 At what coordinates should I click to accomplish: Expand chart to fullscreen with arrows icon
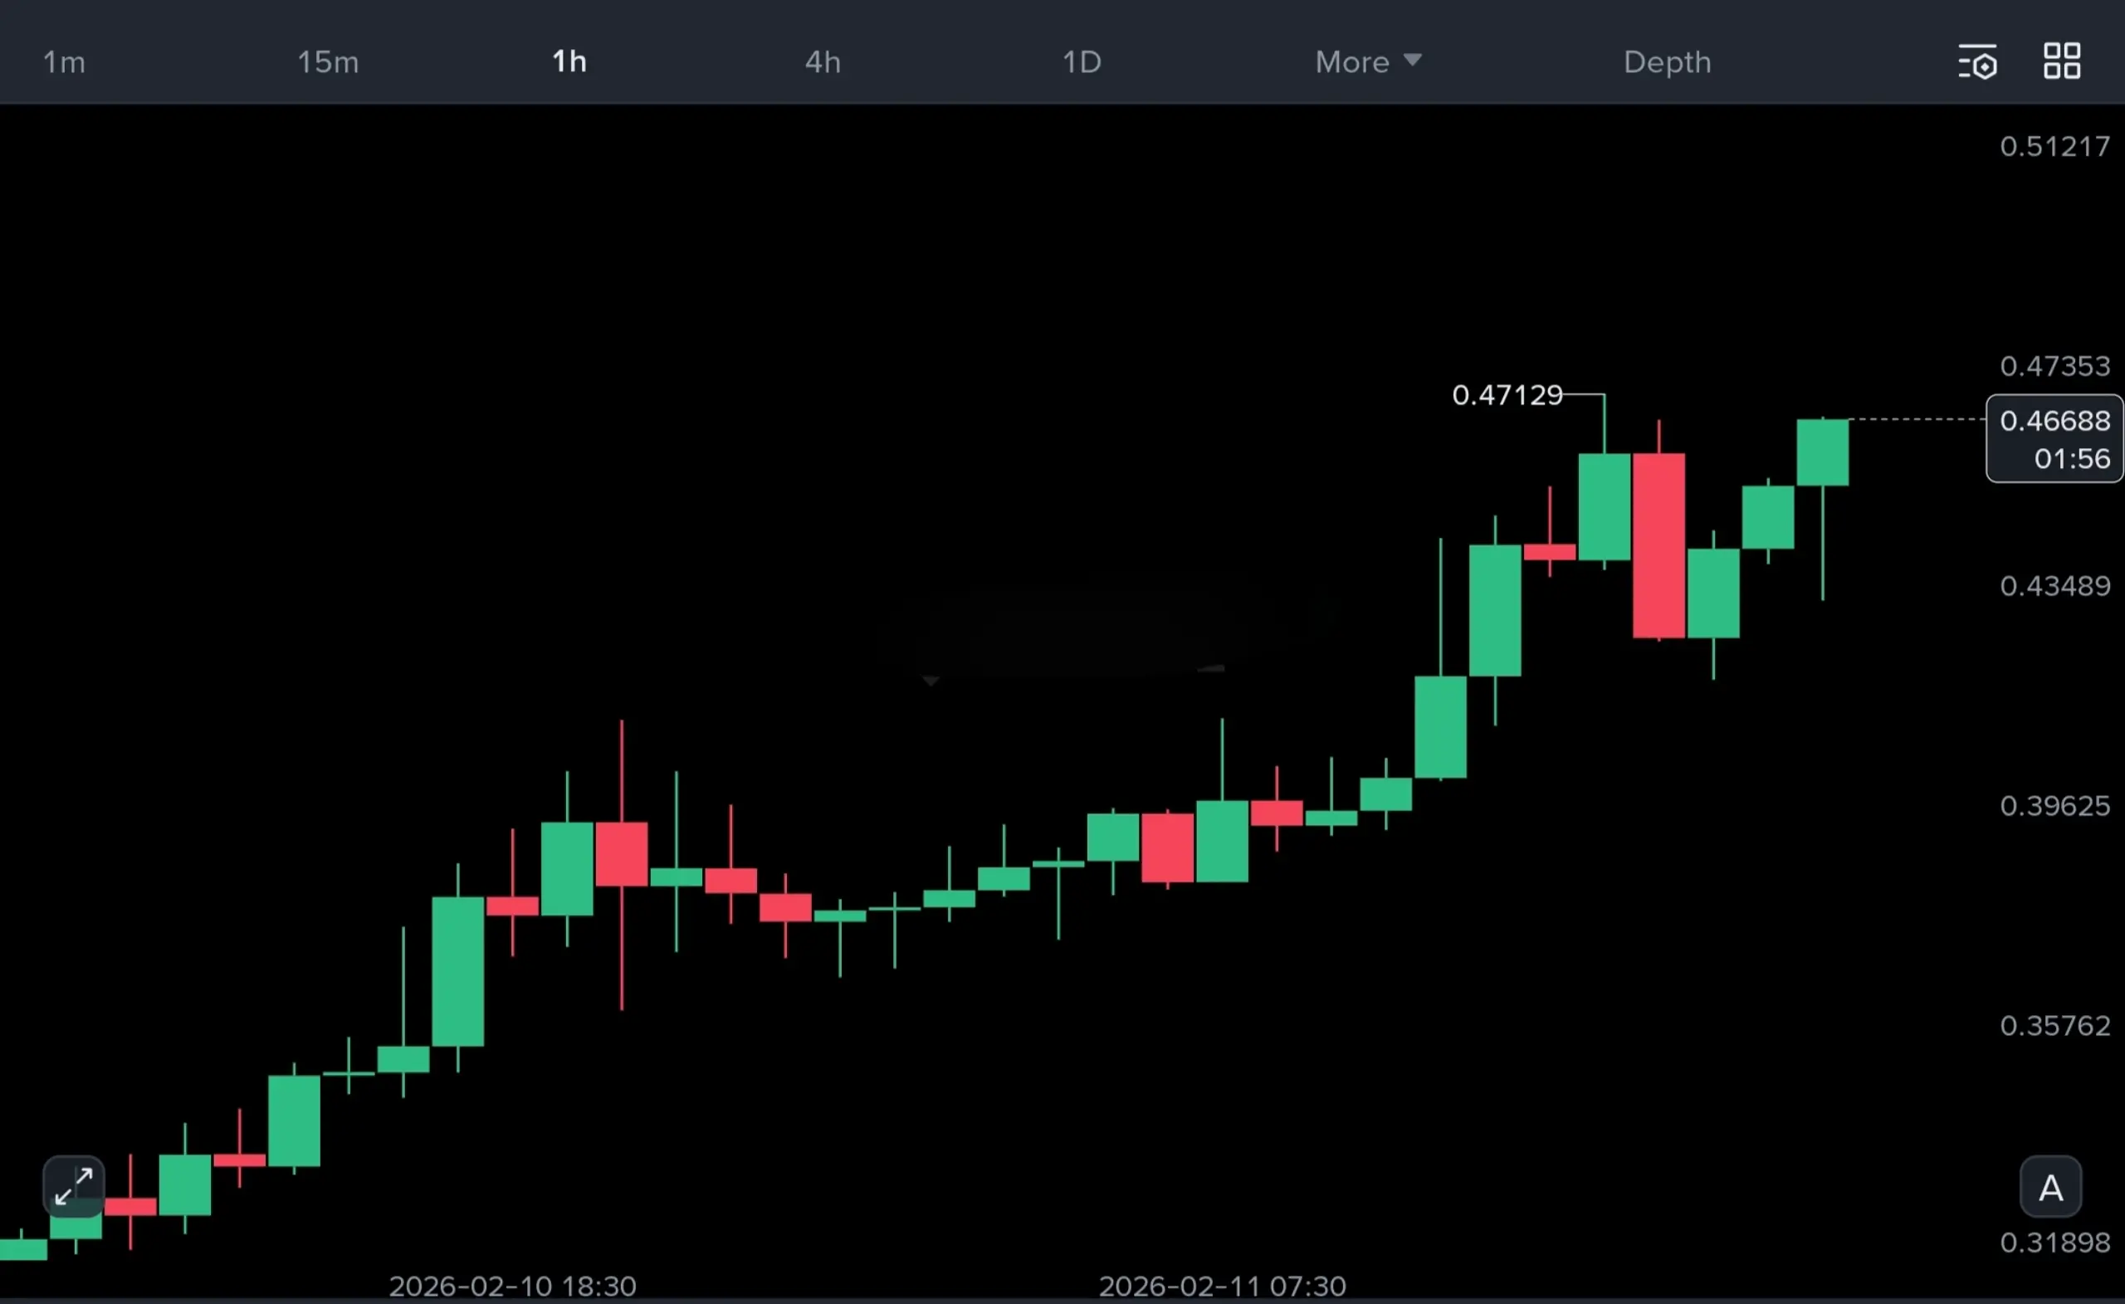[x=74, y=1187]
